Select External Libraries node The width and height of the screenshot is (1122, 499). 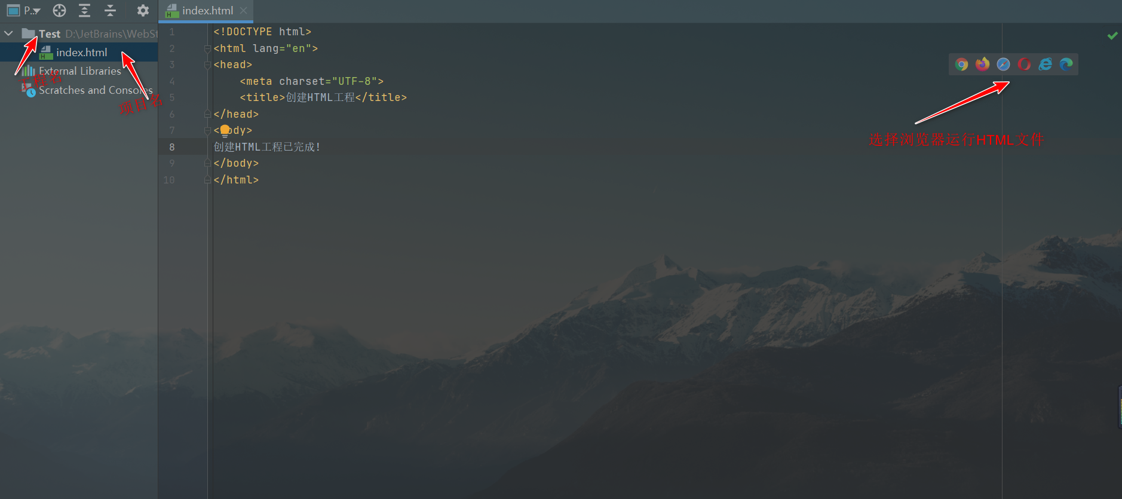tap(79, 71)
